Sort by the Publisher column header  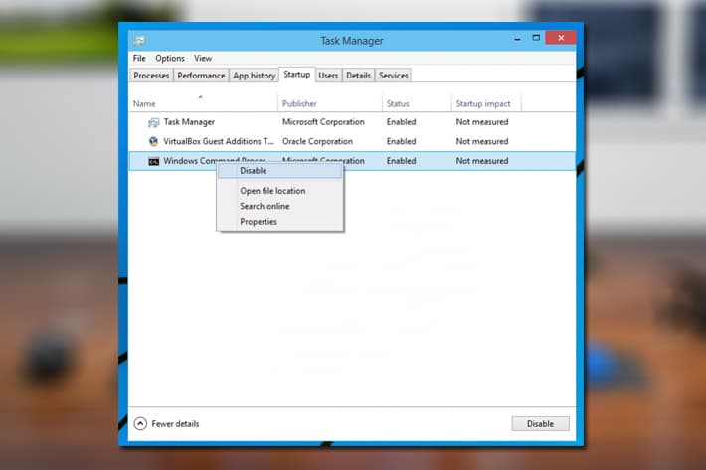pos(330,104)
